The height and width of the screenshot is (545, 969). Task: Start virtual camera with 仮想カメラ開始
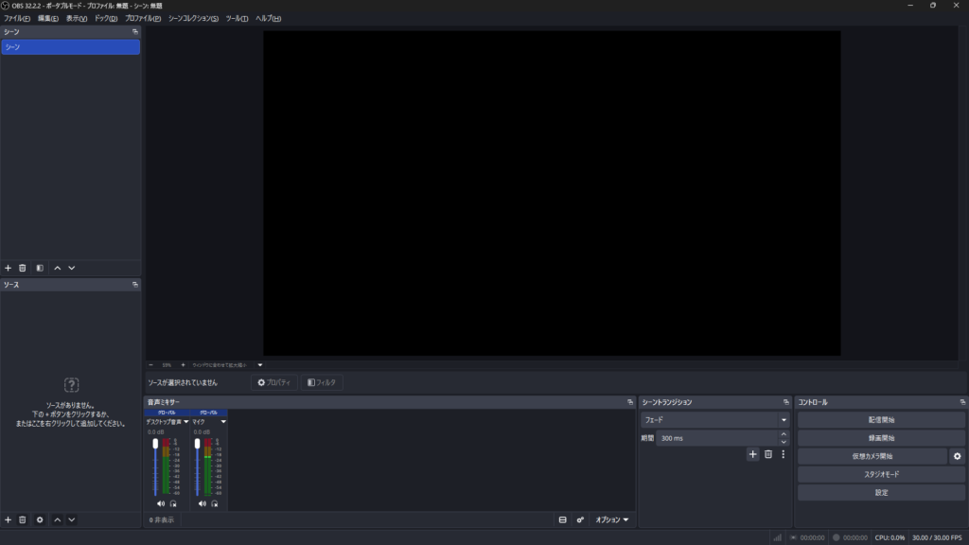pyautogui.click(x=872, y=457)
